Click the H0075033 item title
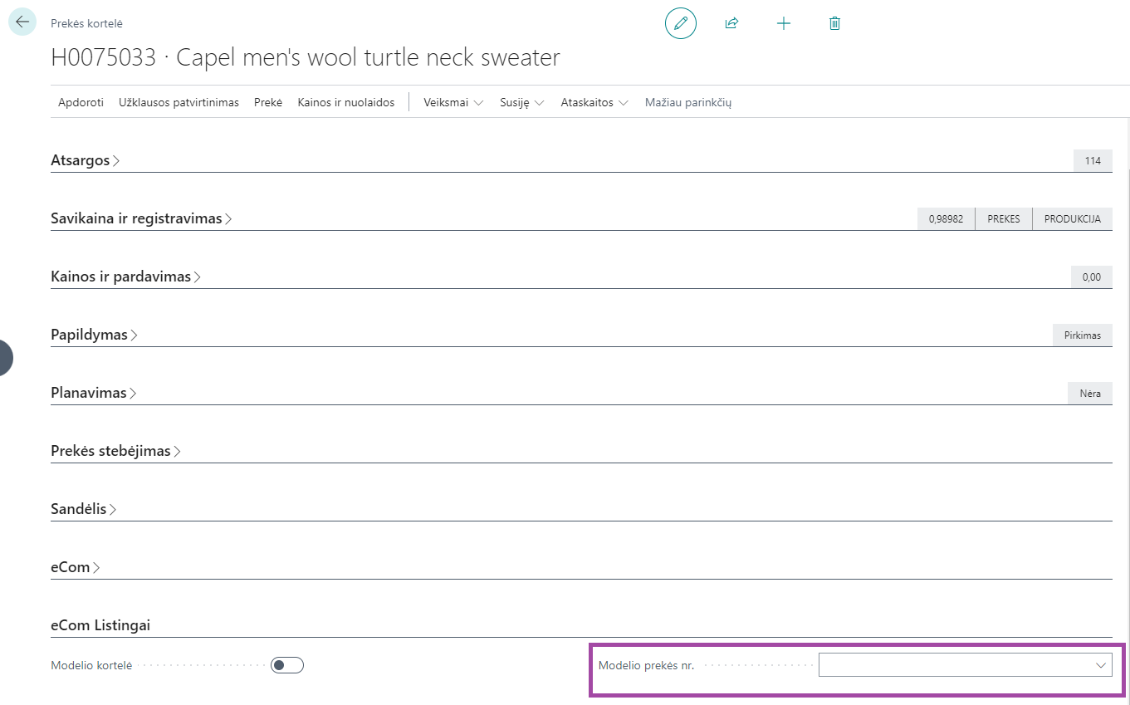1130x705 pixels. click(x=306, y=57)
